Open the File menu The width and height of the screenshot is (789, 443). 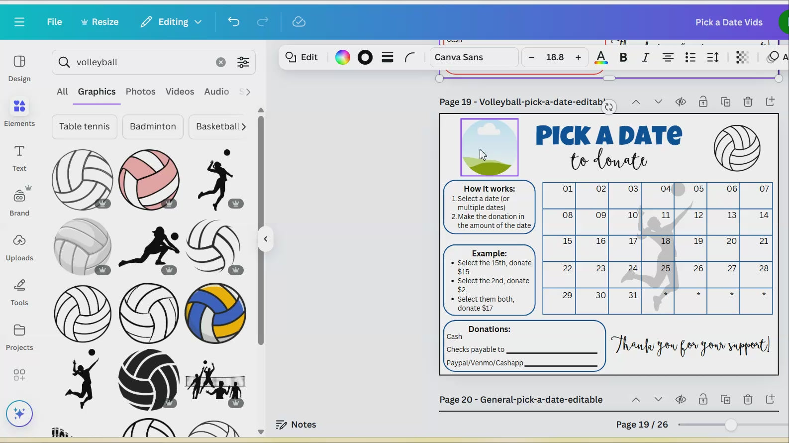(x=54, y=22)
